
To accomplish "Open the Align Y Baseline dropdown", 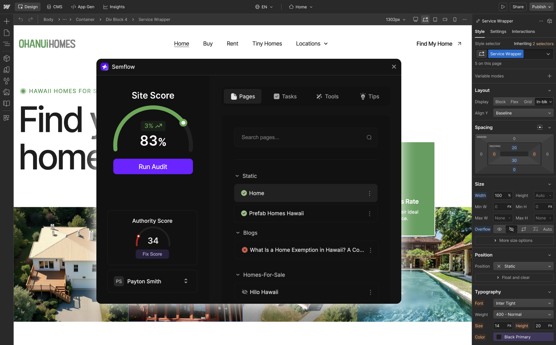I will (523, 113).
